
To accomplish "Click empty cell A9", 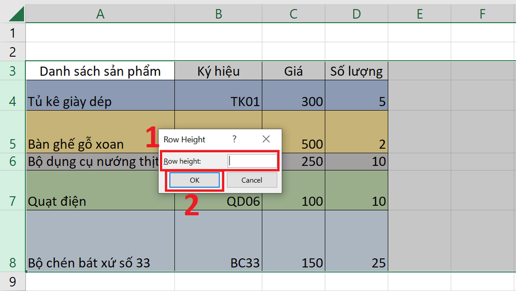I will pyautogui.click(x=100, y=281).
